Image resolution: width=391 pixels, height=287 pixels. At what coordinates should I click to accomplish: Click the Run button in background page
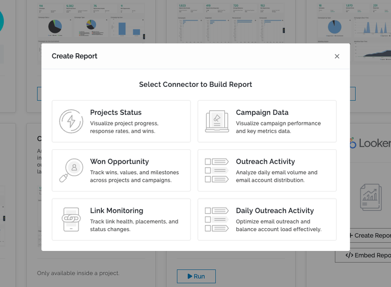click(x=196, y=276)
